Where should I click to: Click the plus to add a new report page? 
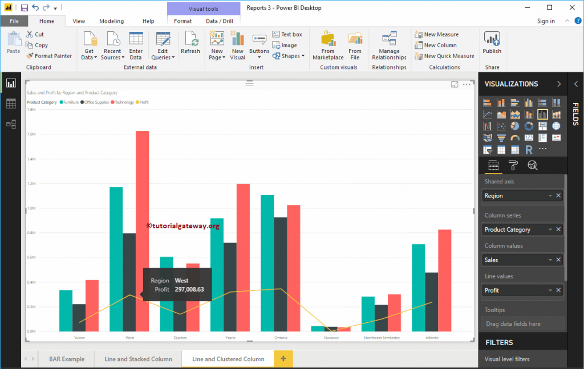pos(283,359)
